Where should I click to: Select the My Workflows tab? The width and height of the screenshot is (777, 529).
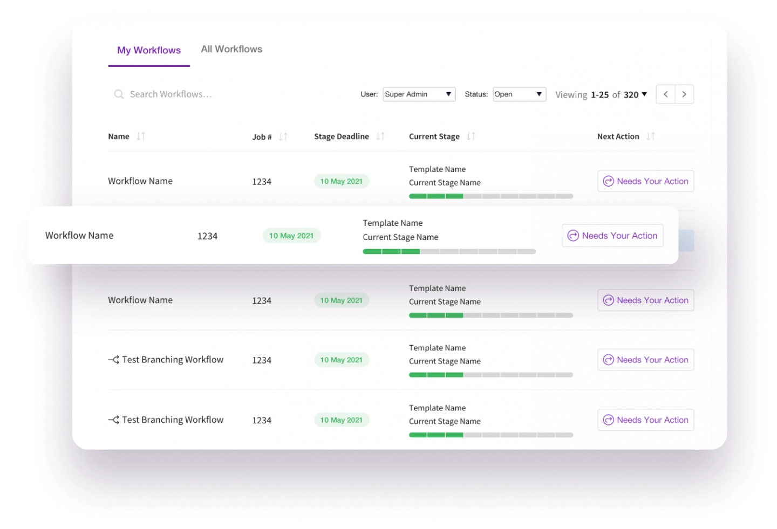pyautogui.click(x=149, y=50)
